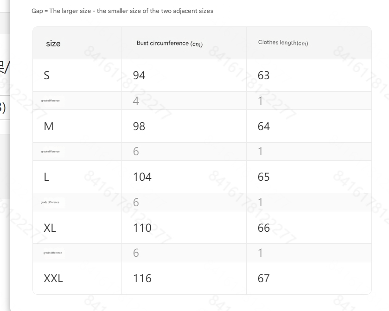
Task: Click the XL size label
Action: 50,228
